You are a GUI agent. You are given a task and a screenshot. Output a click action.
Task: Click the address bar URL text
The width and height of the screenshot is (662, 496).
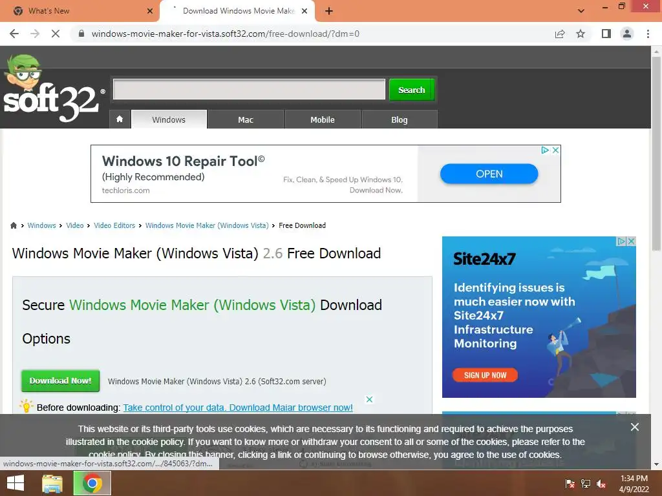[x=226, y=34]
